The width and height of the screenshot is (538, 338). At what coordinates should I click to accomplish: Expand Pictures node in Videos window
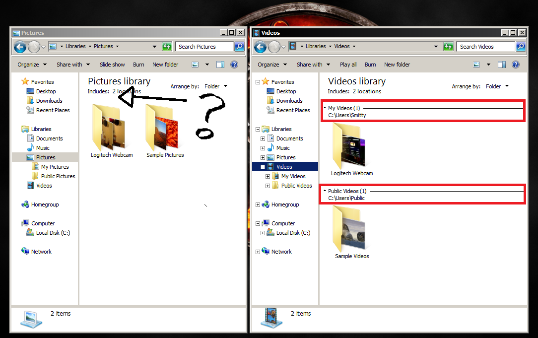click(x=263, y=157)
